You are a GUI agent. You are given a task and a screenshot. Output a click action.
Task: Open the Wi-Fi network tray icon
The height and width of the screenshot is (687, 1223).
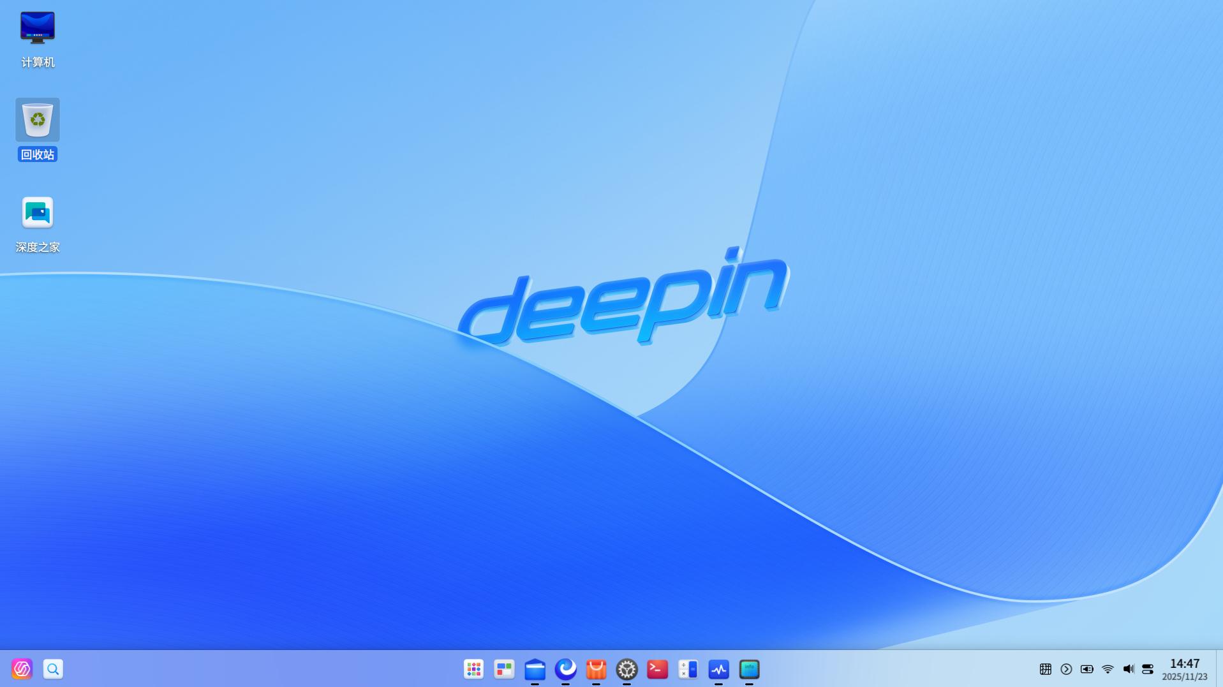[1108, 669]
